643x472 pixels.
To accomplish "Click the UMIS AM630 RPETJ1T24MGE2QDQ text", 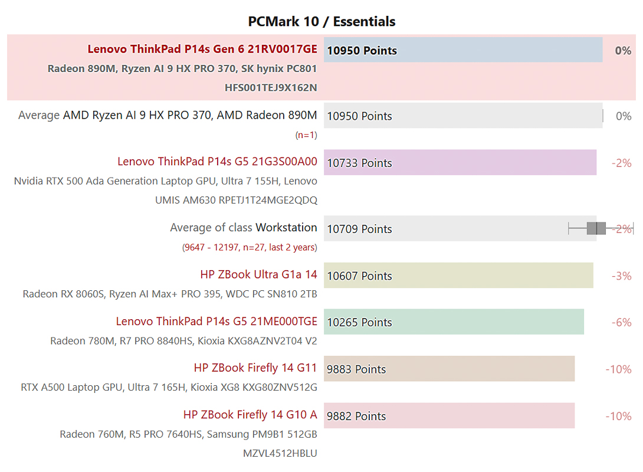I will [x=236, y=200].
